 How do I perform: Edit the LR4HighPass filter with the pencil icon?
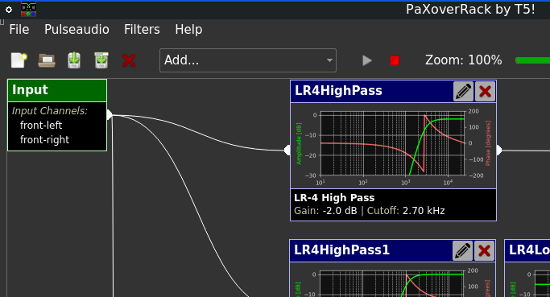[463, 92]
